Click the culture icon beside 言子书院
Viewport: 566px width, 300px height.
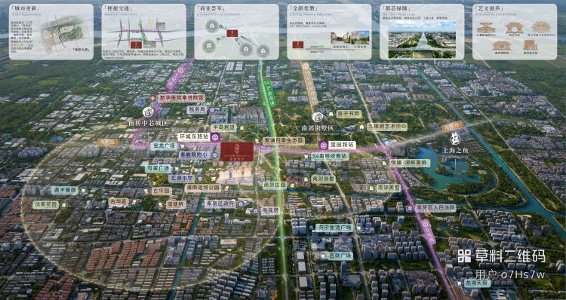(331, 115)
